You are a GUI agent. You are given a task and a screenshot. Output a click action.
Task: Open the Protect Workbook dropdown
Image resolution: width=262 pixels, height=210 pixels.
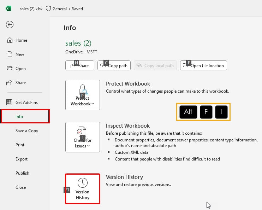coord(83,95)
